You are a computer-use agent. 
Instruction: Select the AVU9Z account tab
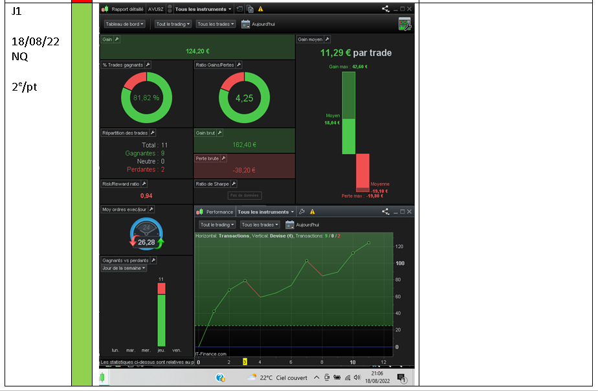tap(155, 9)
